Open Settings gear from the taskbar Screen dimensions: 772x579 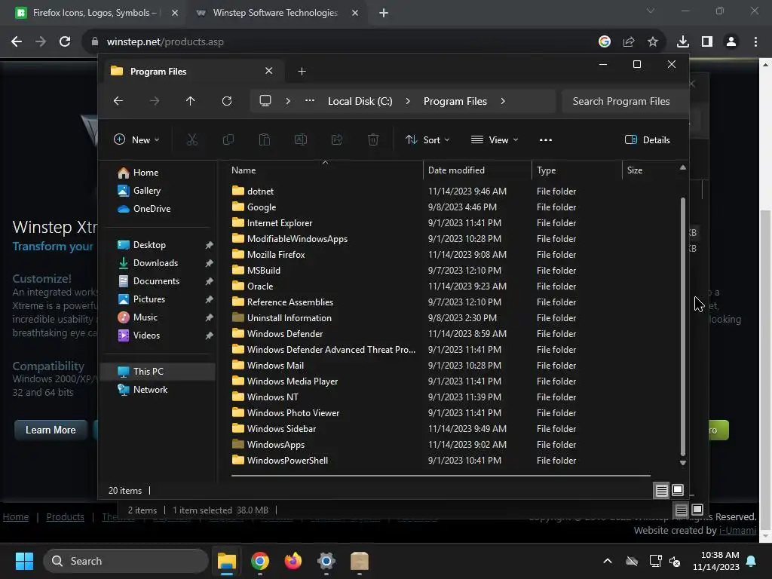click(326, 561)
